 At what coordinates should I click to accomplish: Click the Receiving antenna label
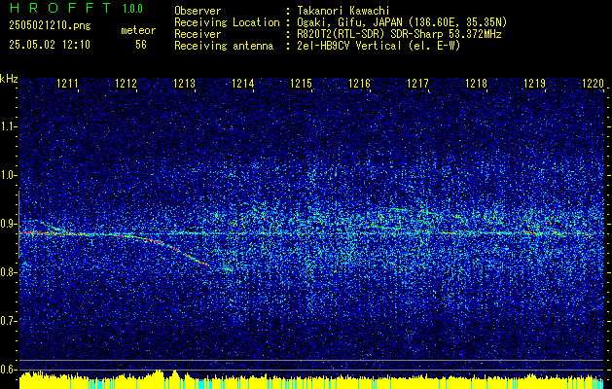click(x=224, y=46)
